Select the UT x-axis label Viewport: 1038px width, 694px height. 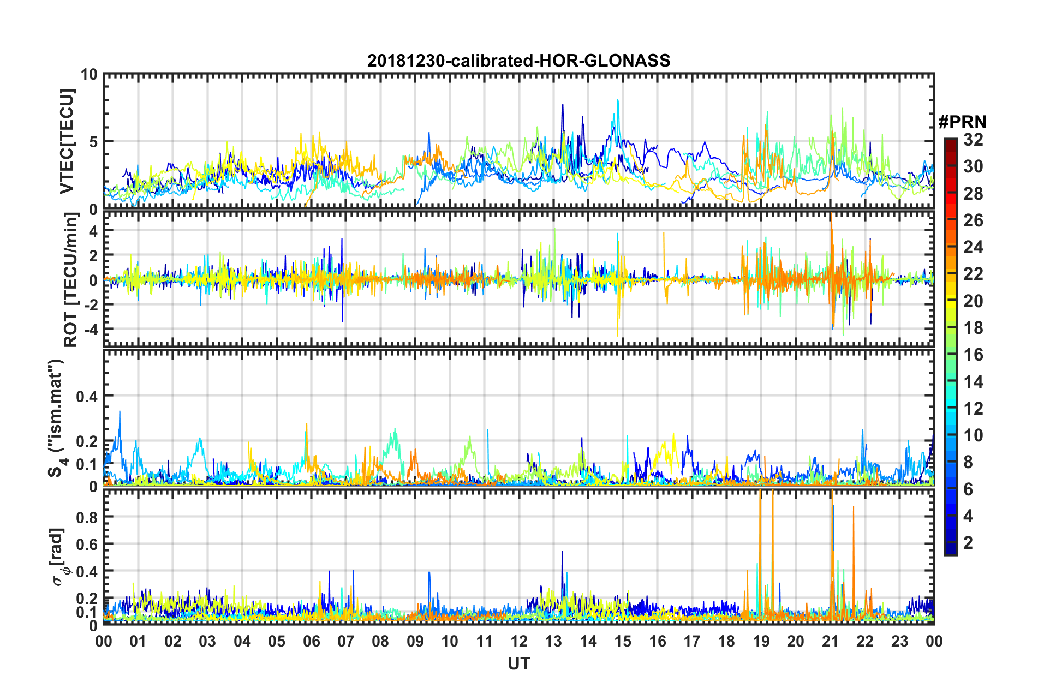pos(519,663)
